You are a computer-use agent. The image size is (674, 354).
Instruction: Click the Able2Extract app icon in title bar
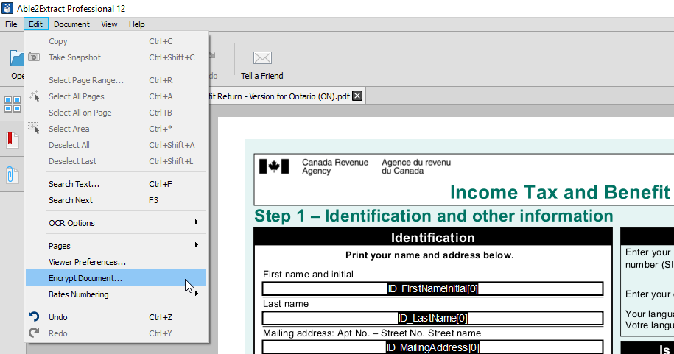pos(7,8)
